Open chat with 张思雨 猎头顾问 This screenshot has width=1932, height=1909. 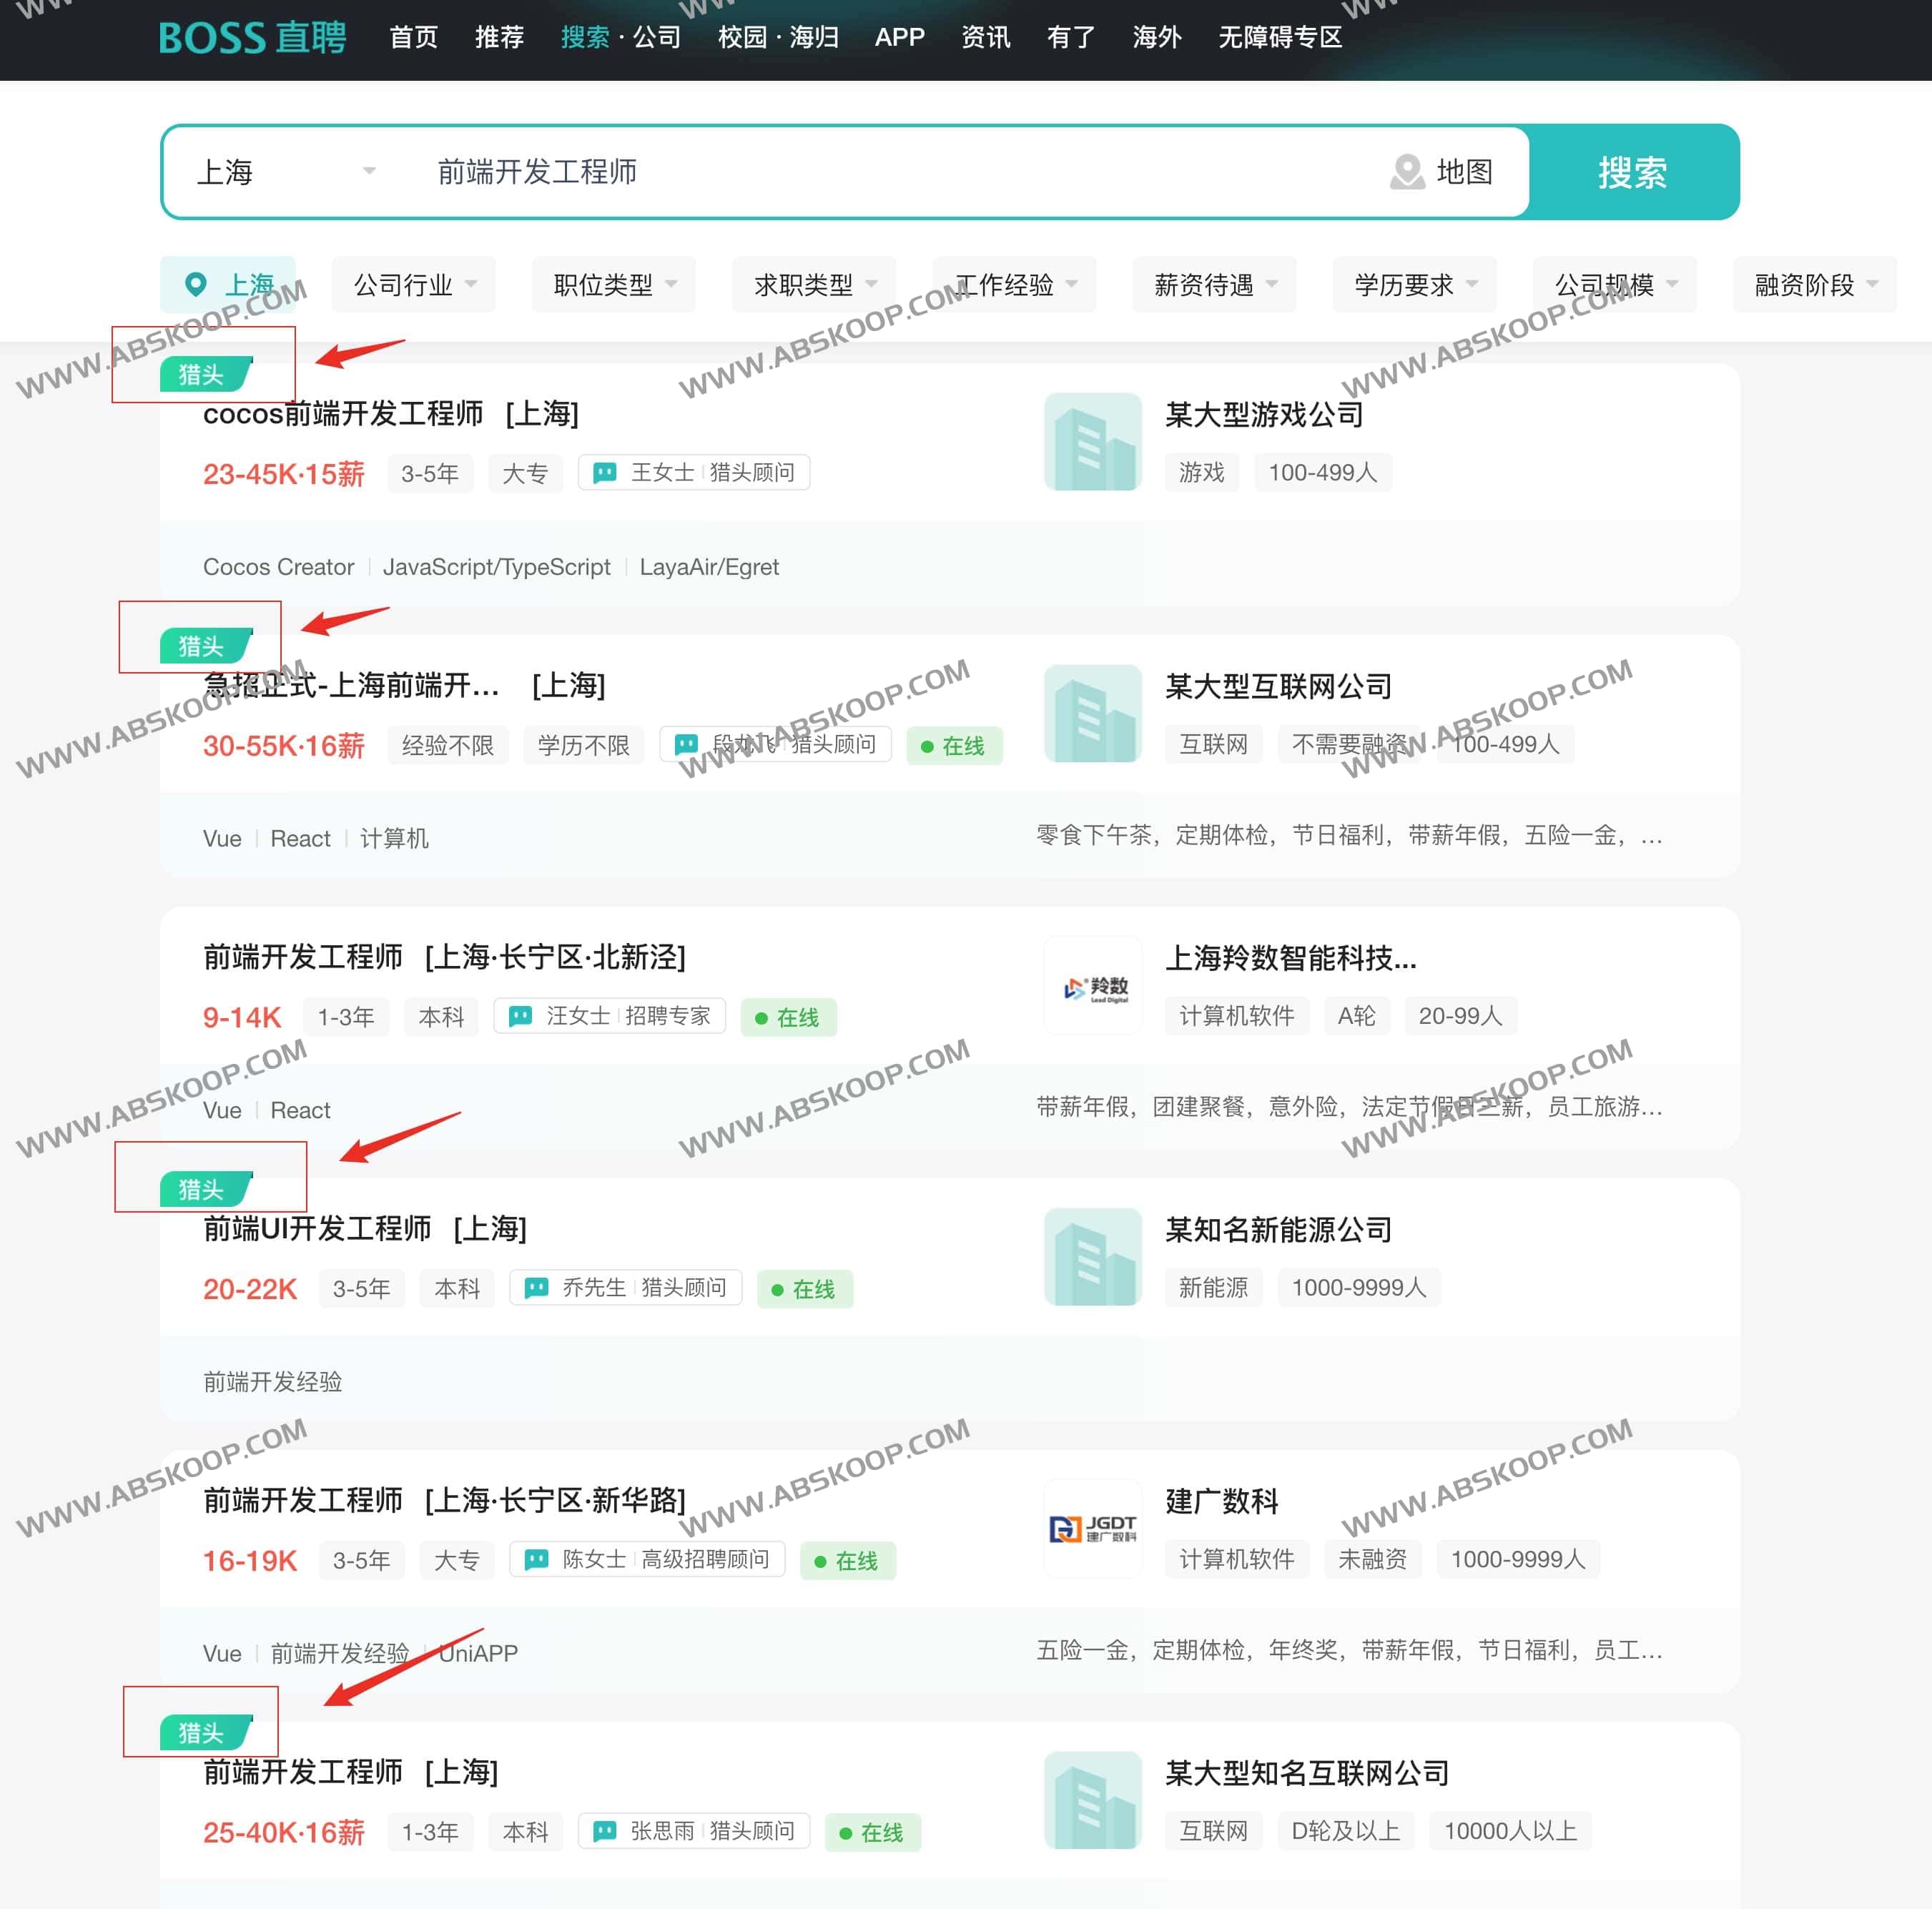pos(694,1832)
